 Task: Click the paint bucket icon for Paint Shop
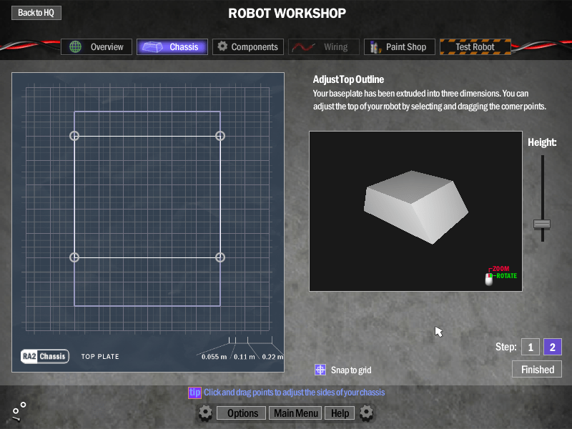pos(374,47)
